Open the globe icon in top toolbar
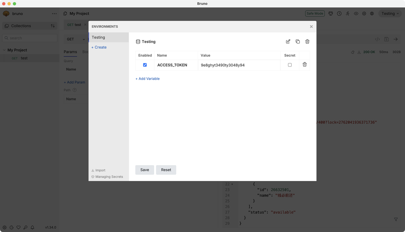The width and height of the screenshot is (405, 232). coord(372,14)
